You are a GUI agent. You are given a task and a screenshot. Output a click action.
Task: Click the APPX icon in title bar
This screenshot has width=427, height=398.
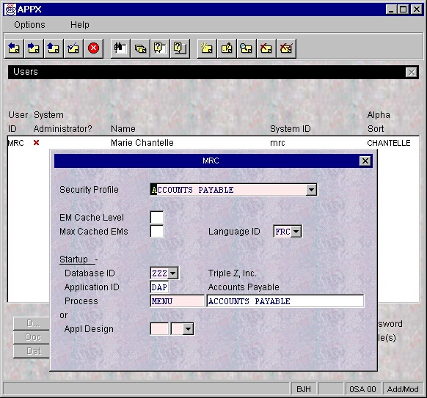point(10,10)
